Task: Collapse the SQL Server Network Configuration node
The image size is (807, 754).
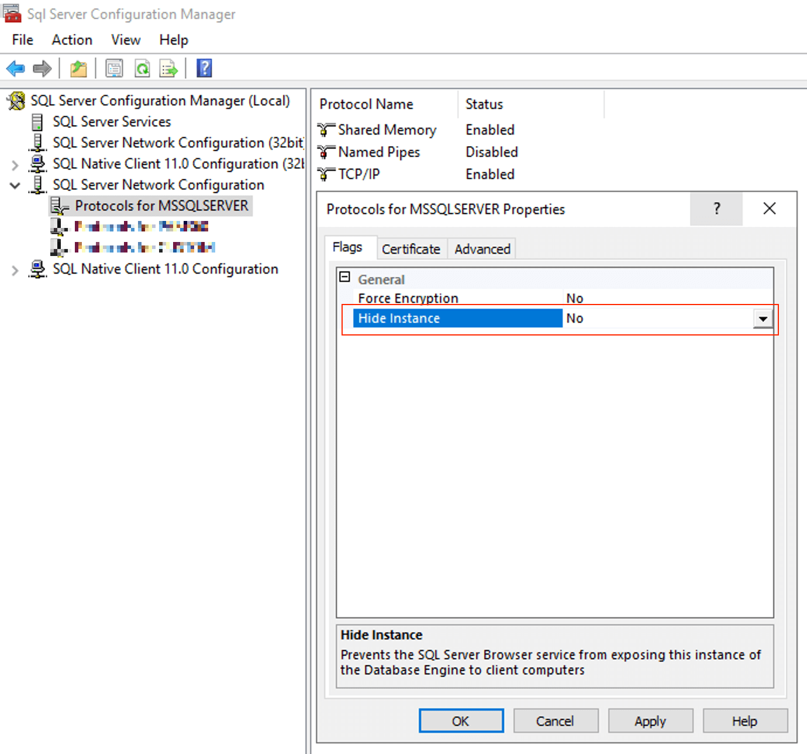Action: click(15, 186)
